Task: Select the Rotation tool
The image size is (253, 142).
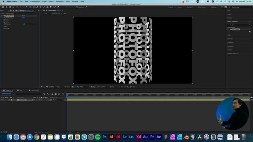Action: (27, 7)
